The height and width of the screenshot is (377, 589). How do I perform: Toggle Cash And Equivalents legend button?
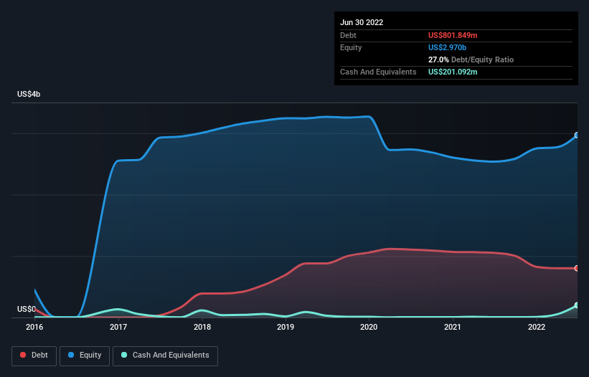click(165, 355)
